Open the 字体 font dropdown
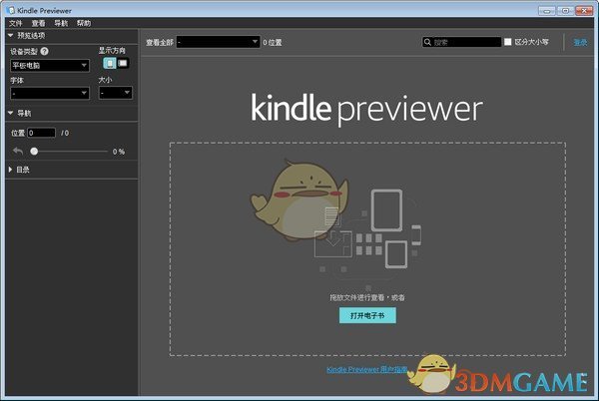 (50, 93)
